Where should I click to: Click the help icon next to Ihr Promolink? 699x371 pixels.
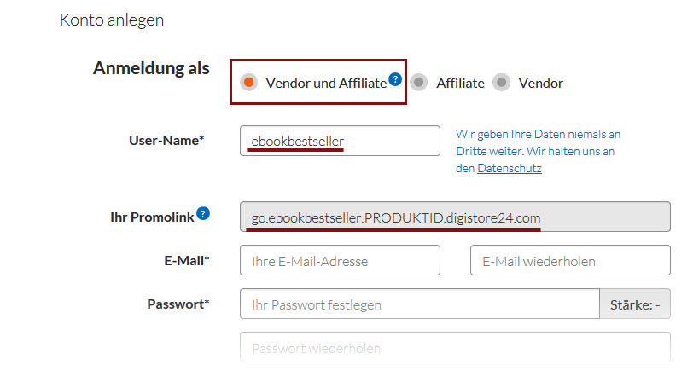tap(203, 213)
